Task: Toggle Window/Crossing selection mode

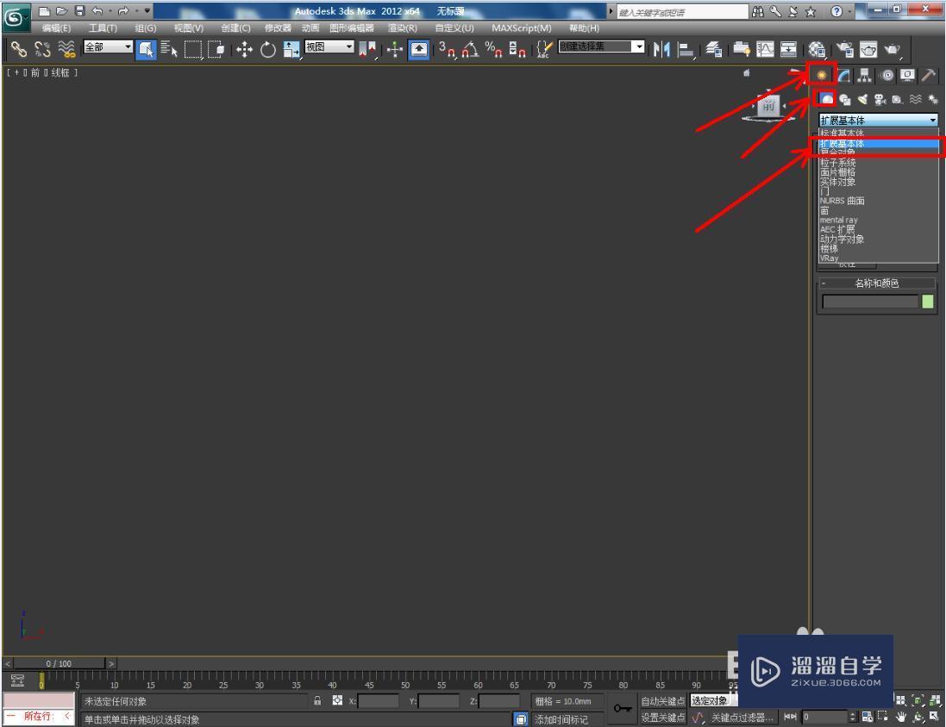Action: pyautogui.click(x=216, y=49)
